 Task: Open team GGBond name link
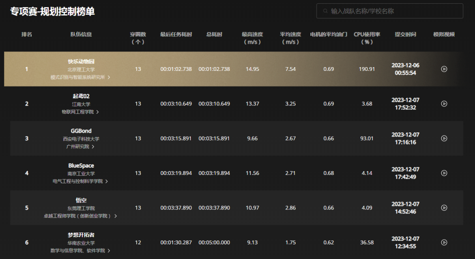coord(81,131)
